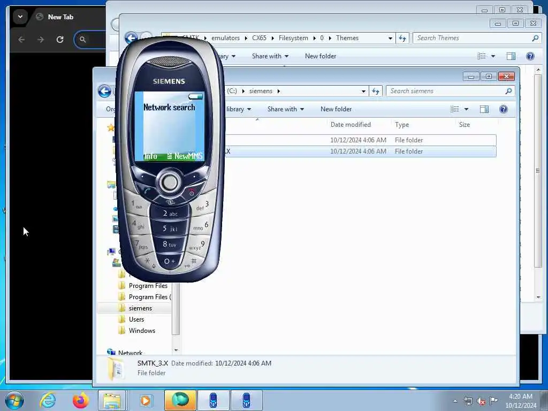
Task: Open the tab search dropdown in the browser
Action: click(x=20, y=17)
